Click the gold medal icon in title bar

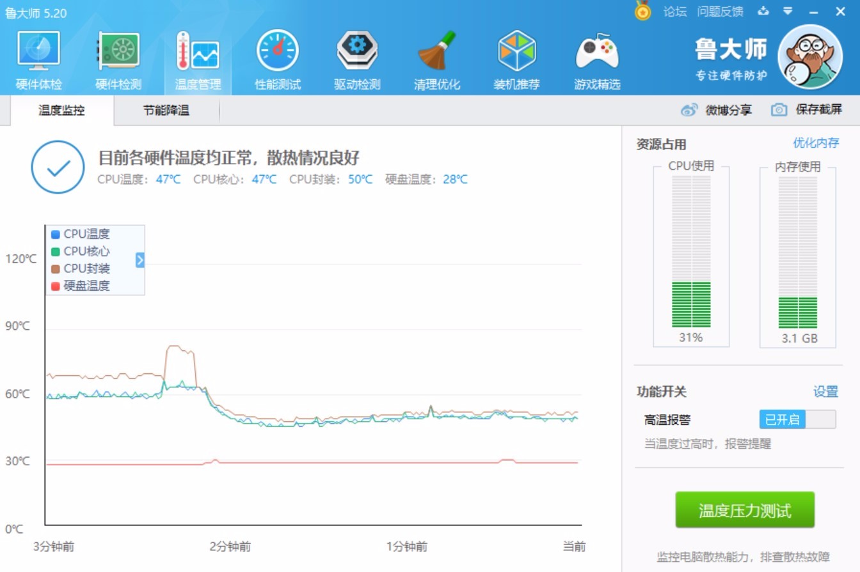[642, 11]
